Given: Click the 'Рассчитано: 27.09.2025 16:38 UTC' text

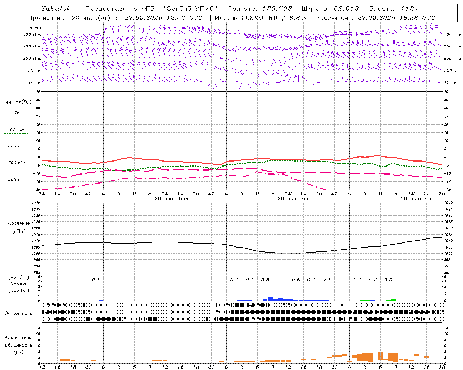Looking at the screenshot, I should (375, 18).
